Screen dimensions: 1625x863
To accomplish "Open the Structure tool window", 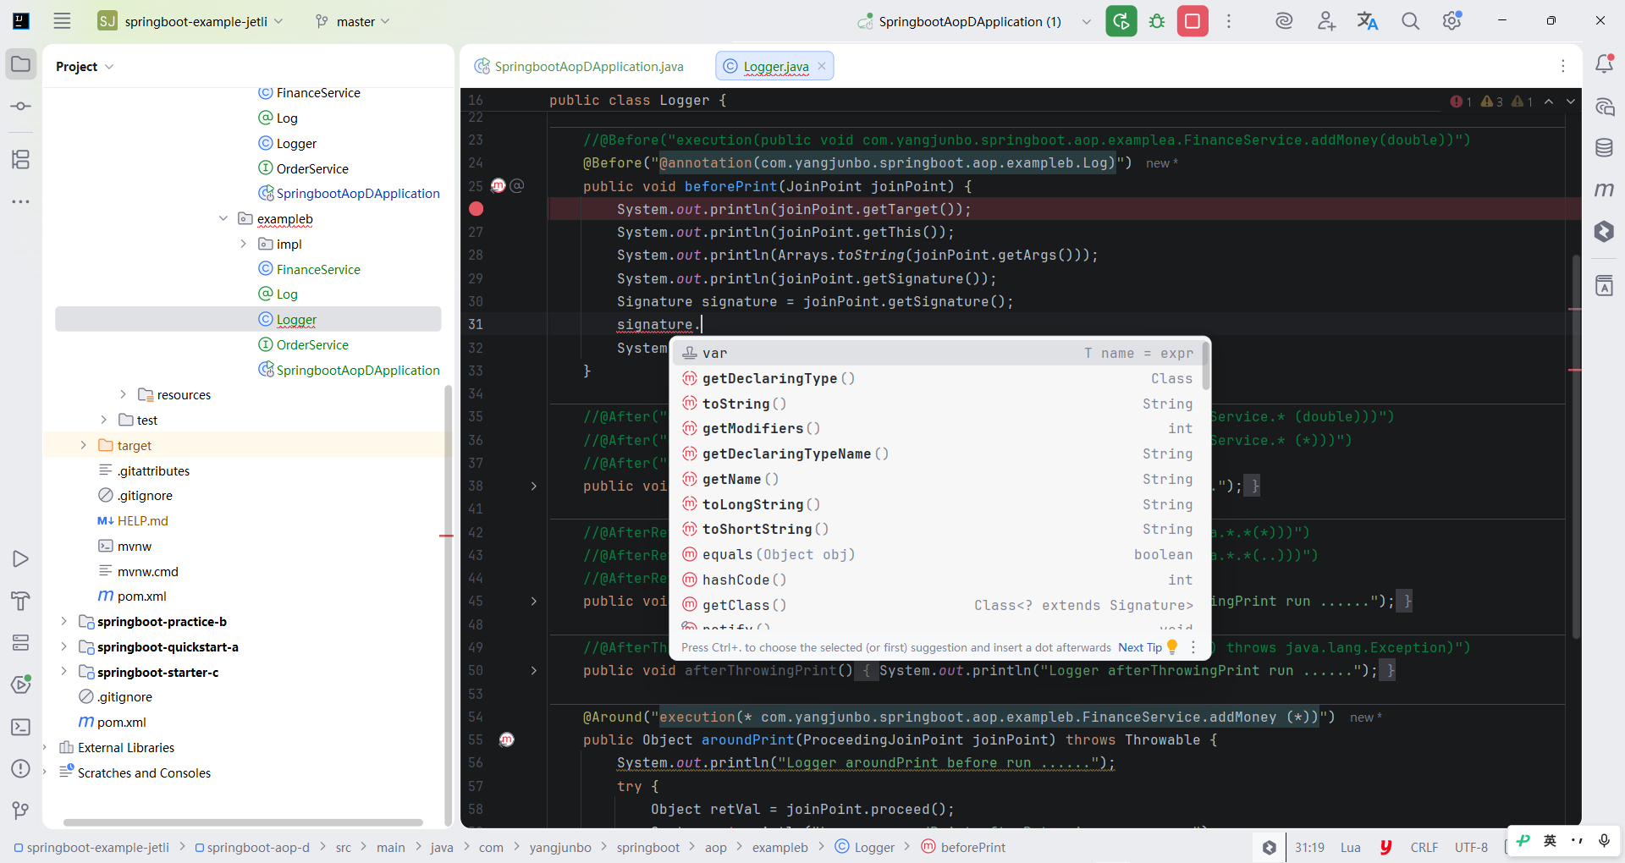I will click(21, 159).
